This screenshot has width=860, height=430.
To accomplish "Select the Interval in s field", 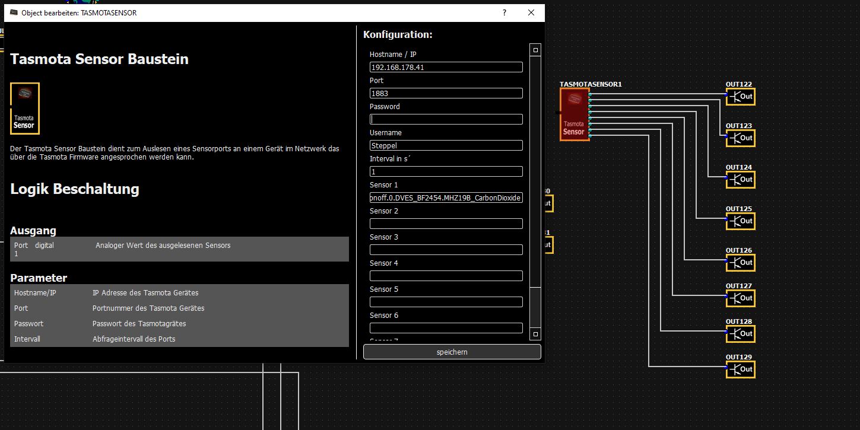I will pos(446,172).
